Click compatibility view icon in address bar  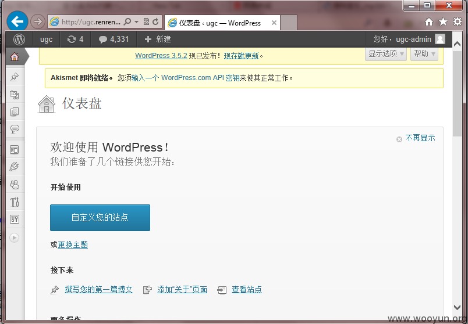click(146, 21)
